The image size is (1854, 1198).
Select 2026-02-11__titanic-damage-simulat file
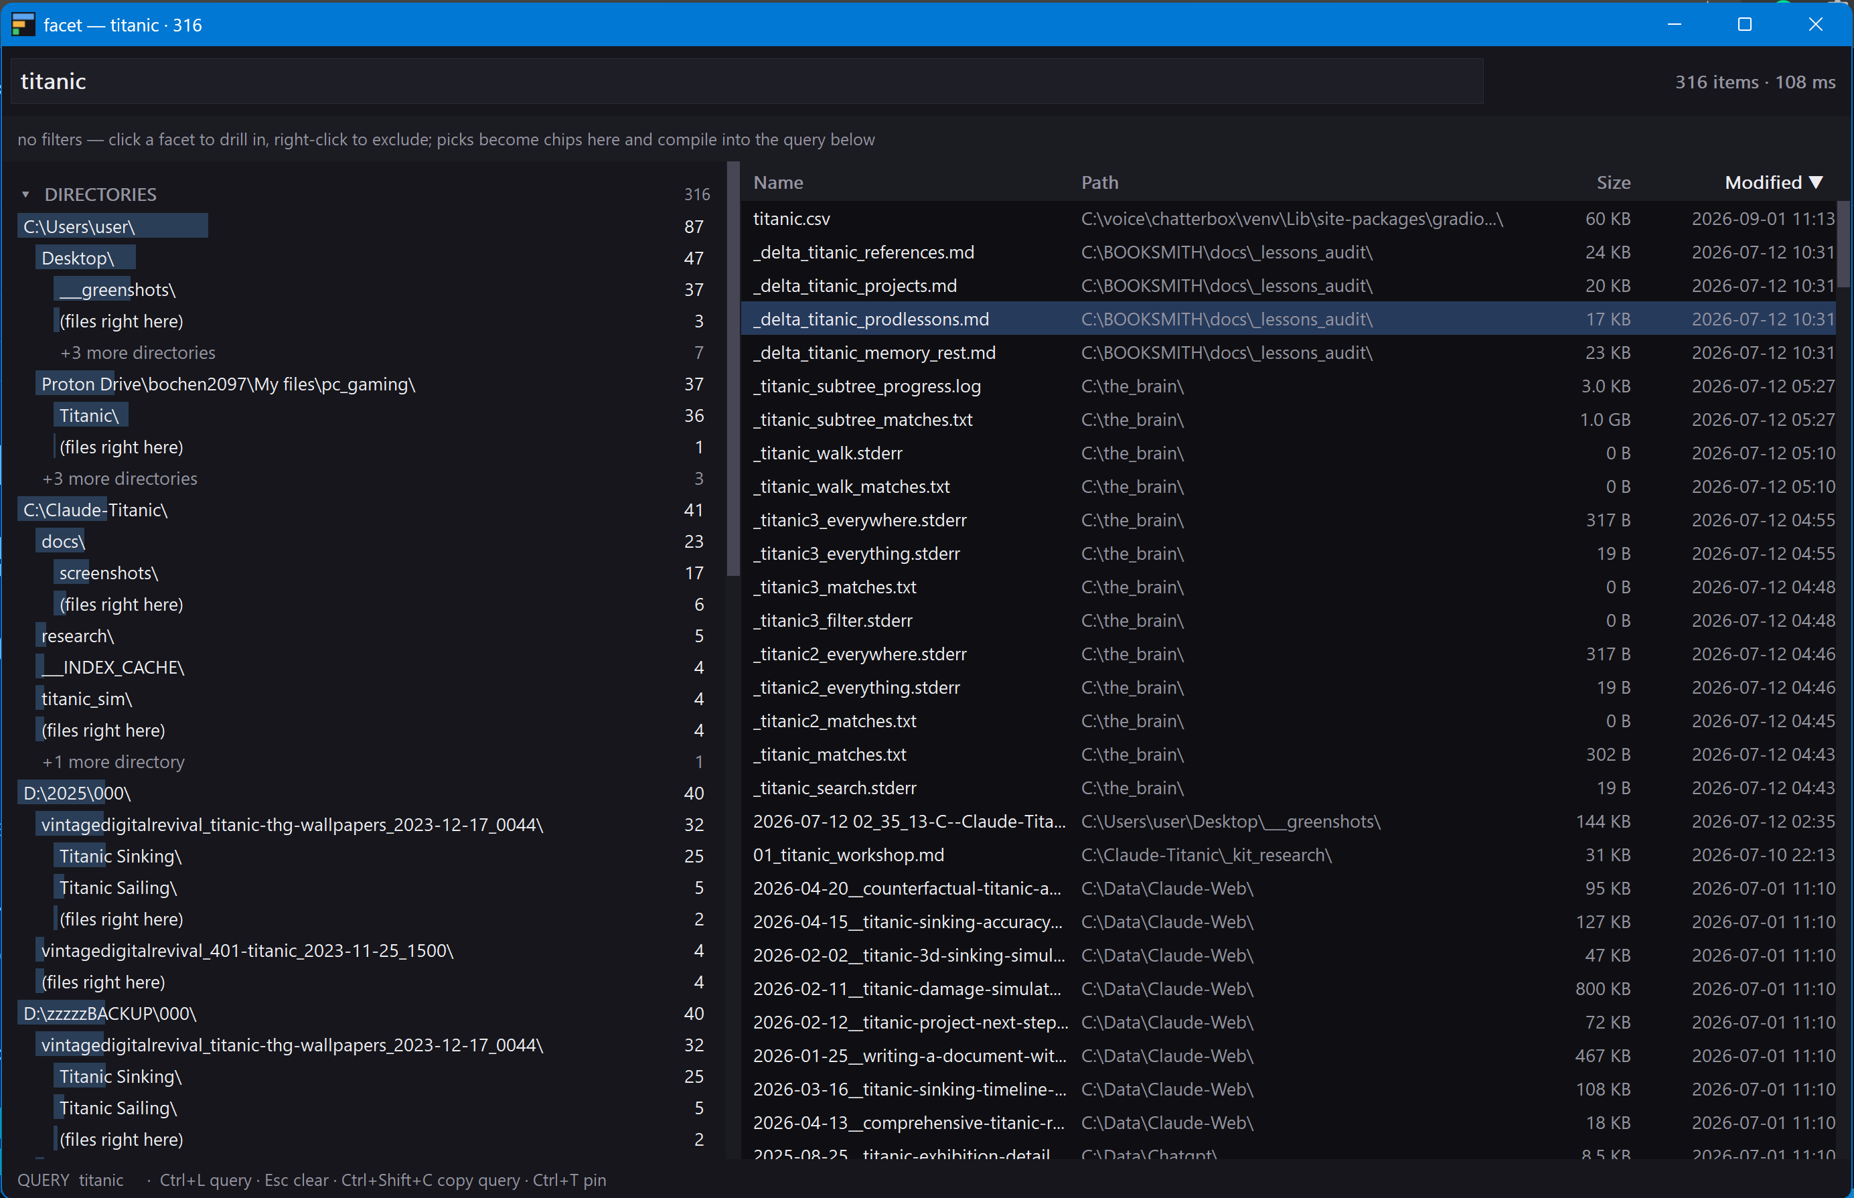(1289, 988)
